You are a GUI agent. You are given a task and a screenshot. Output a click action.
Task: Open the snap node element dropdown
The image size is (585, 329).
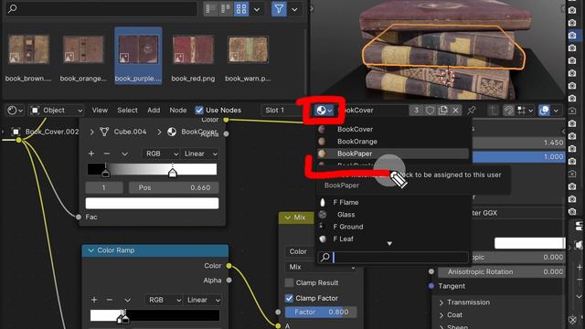(525, 111)
